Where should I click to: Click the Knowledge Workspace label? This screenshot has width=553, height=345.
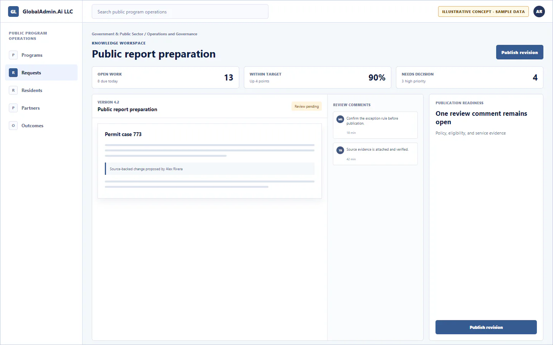coord(119,43)
